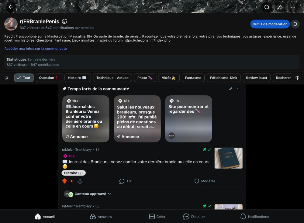
Task: Open u/MelvinTremblayy profile on 1 j post
Action: (x=77, y=149)
